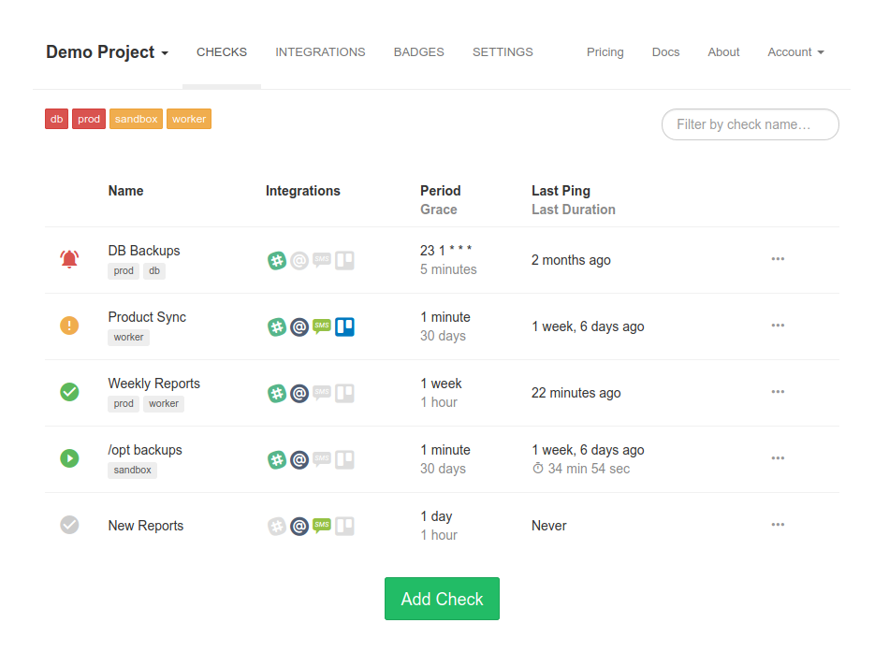Click the Add Check button

442,599
